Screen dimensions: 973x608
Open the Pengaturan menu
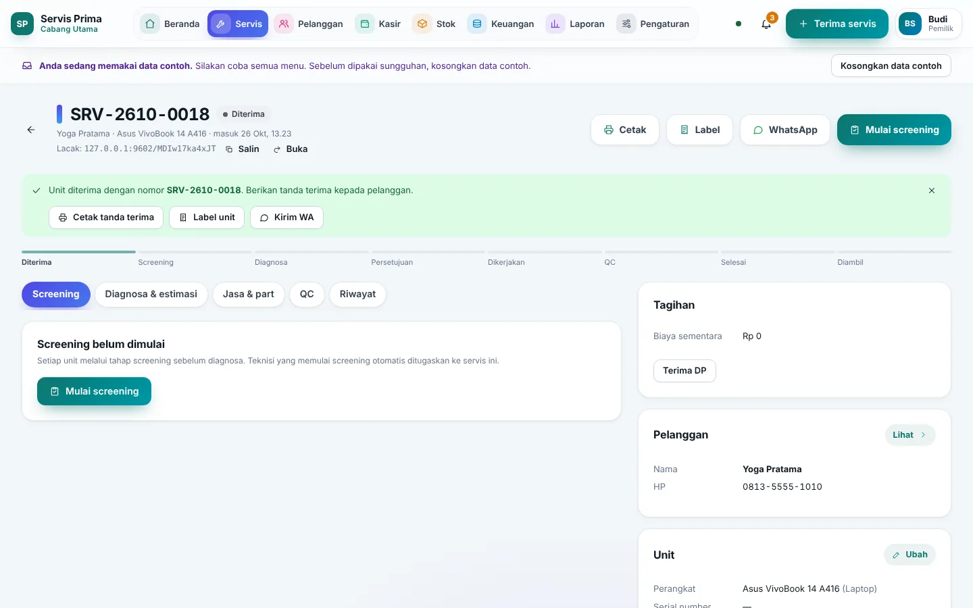pos(653,24)
